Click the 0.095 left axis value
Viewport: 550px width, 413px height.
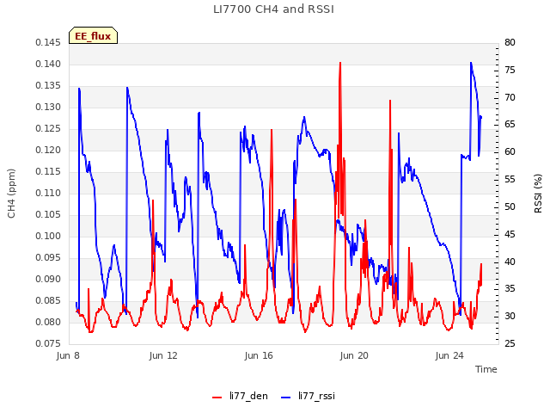[48, 258]
